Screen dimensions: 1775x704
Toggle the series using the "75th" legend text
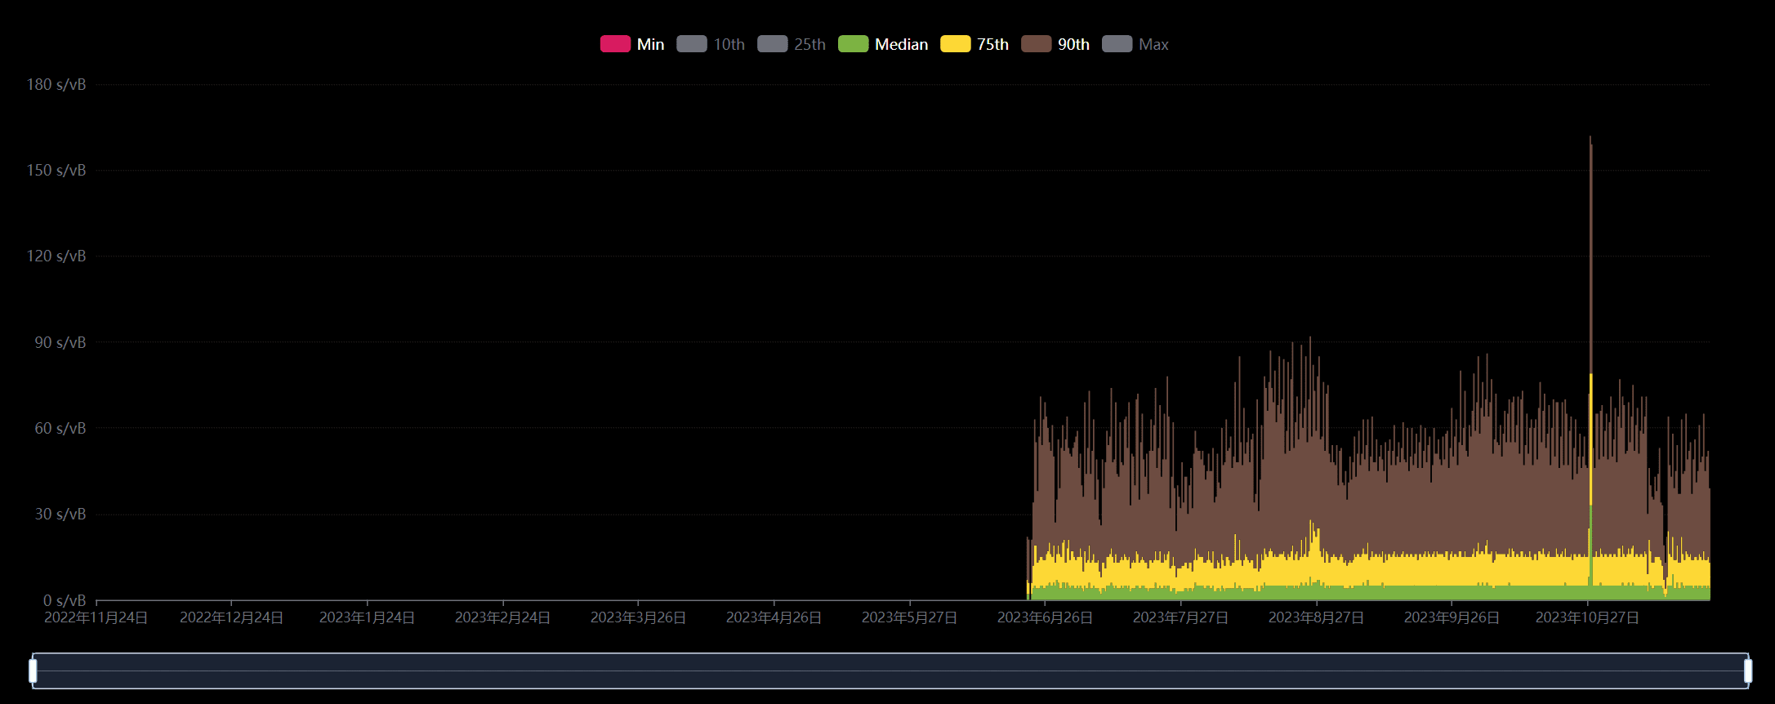pos(992,45)
